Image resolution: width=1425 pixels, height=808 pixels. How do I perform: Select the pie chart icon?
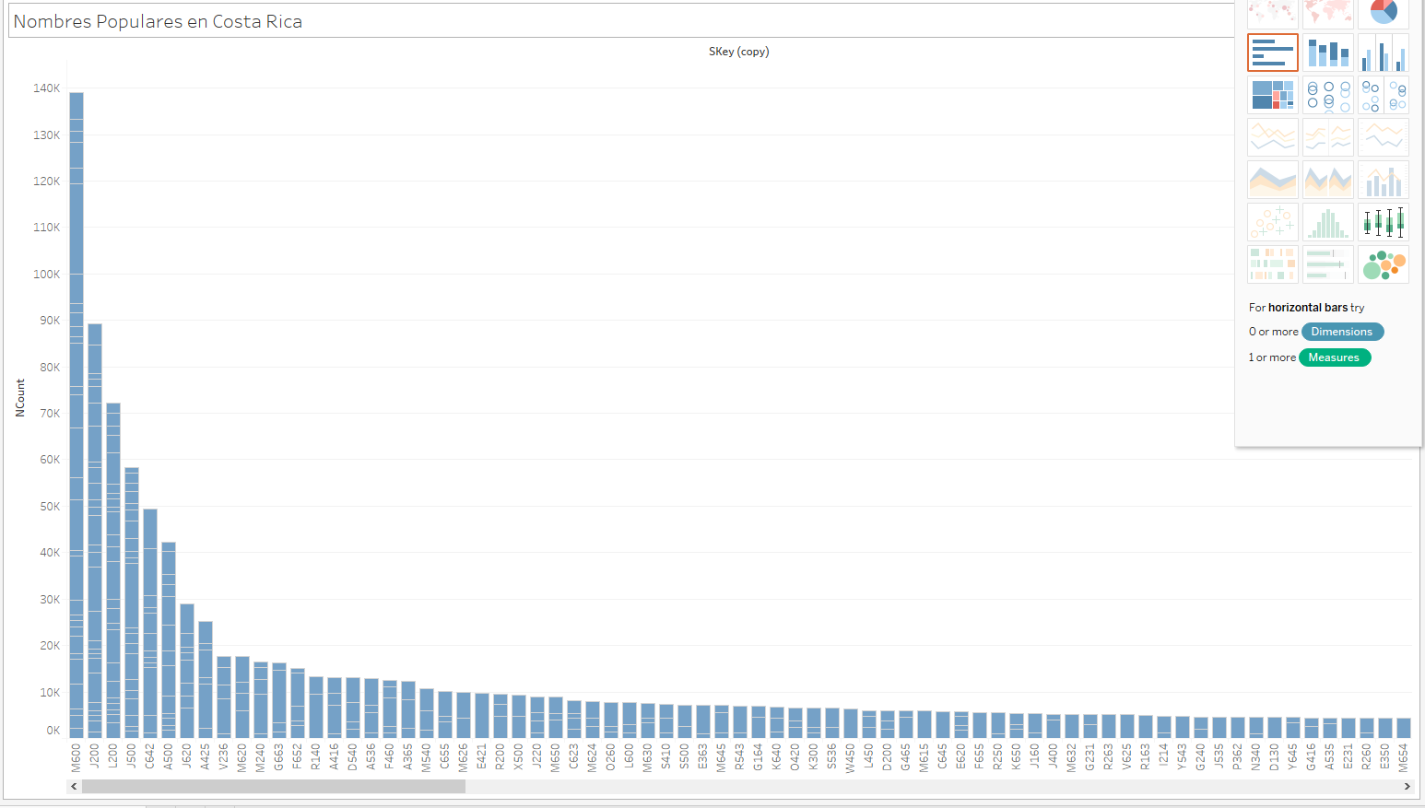pyautogui.click(x=1383, y=13)
